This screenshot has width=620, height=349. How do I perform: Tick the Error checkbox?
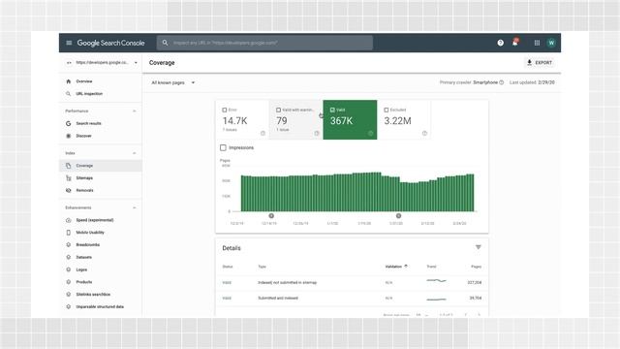click(225, 110)
